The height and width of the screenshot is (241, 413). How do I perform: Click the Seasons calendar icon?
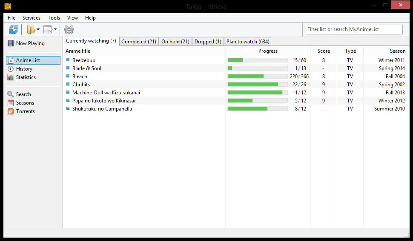pyautogui.click(x=11, y=103)
